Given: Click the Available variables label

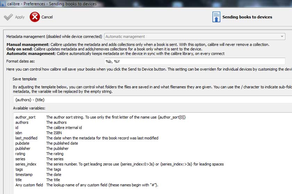Looking at the screenshot, I should click(x=29, y=108).
